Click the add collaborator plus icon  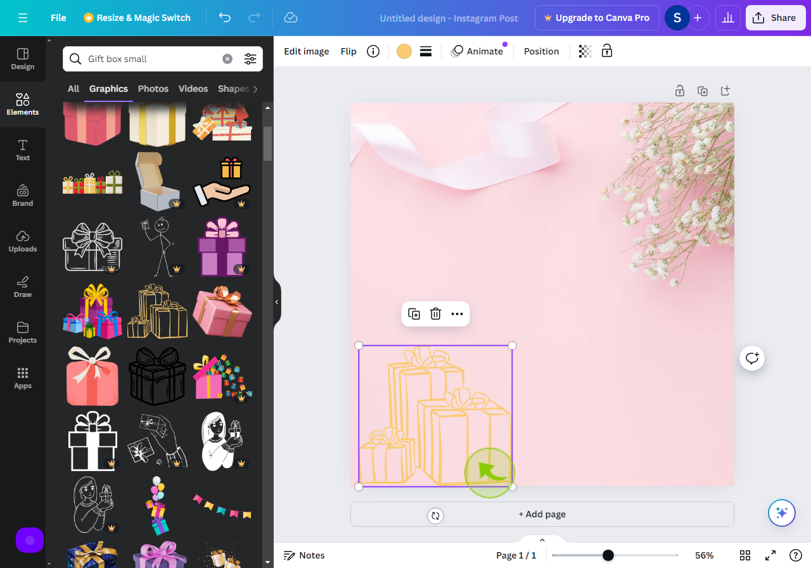698,18
